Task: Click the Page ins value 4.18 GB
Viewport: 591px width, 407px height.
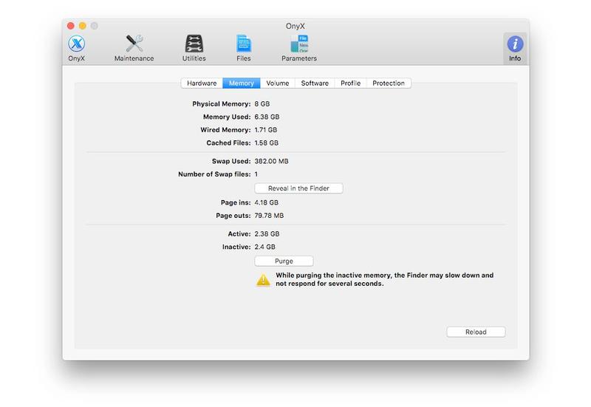Action: 267,202
